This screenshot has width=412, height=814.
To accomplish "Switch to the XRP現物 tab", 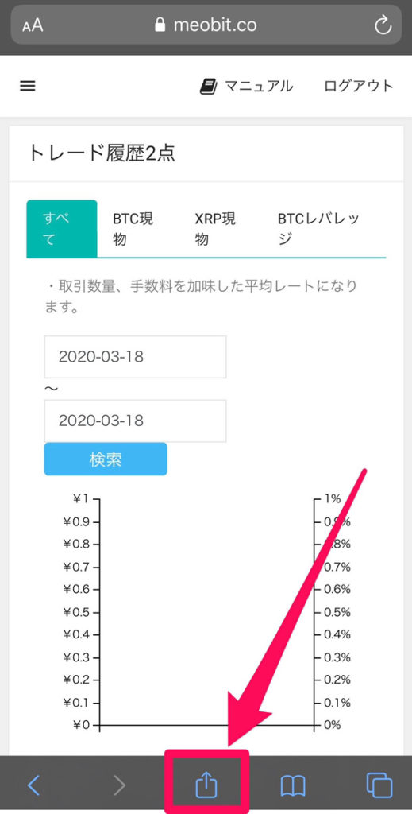I will click(x=216, y=229).
